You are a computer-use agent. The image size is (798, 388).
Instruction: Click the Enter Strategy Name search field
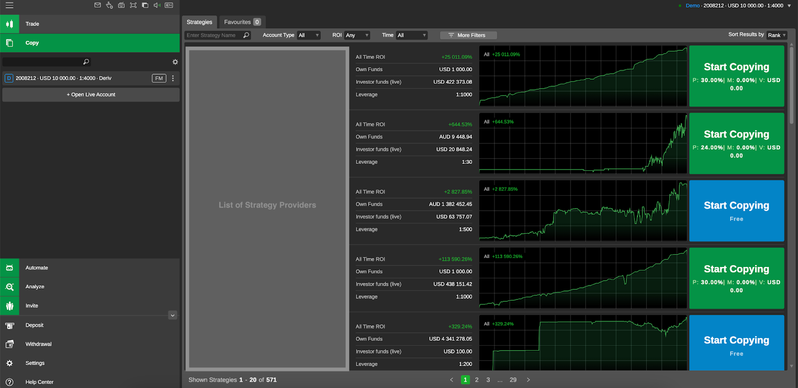click(x=213, y=35)
